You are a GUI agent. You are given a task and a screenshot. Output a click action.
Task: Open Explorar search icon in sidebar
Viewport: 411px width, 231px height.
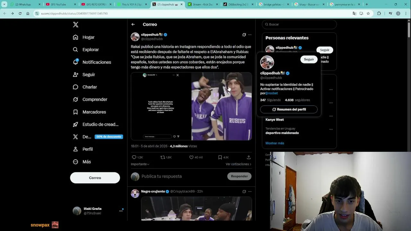pyautogui.click(x=75, y=50)
